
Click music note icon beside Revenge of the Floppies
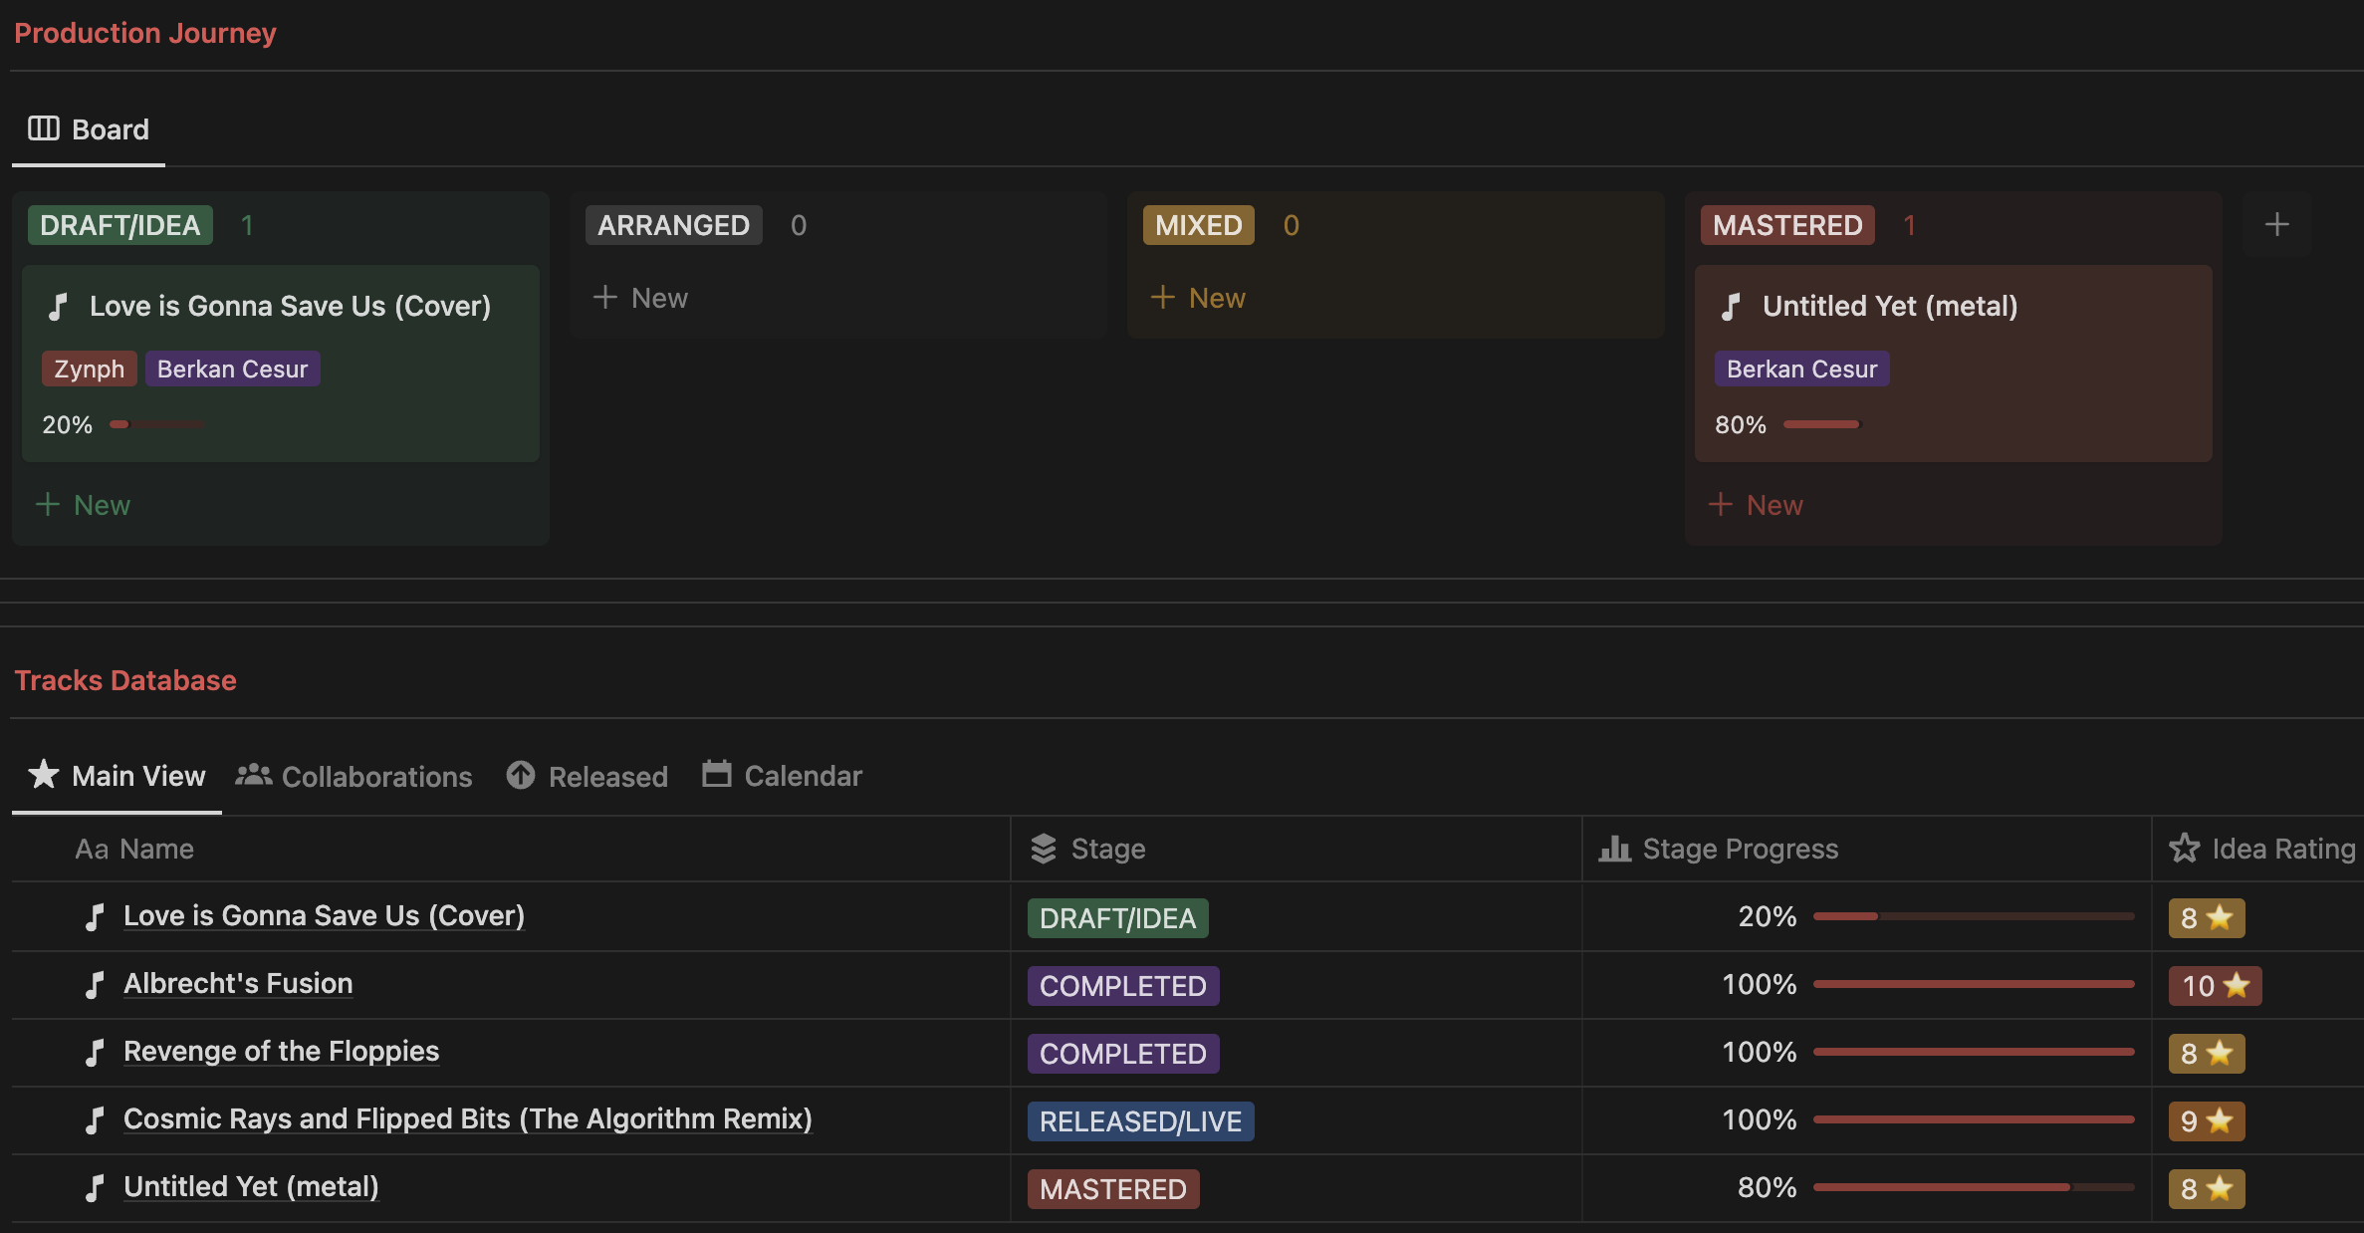[x=95, y=1053]
